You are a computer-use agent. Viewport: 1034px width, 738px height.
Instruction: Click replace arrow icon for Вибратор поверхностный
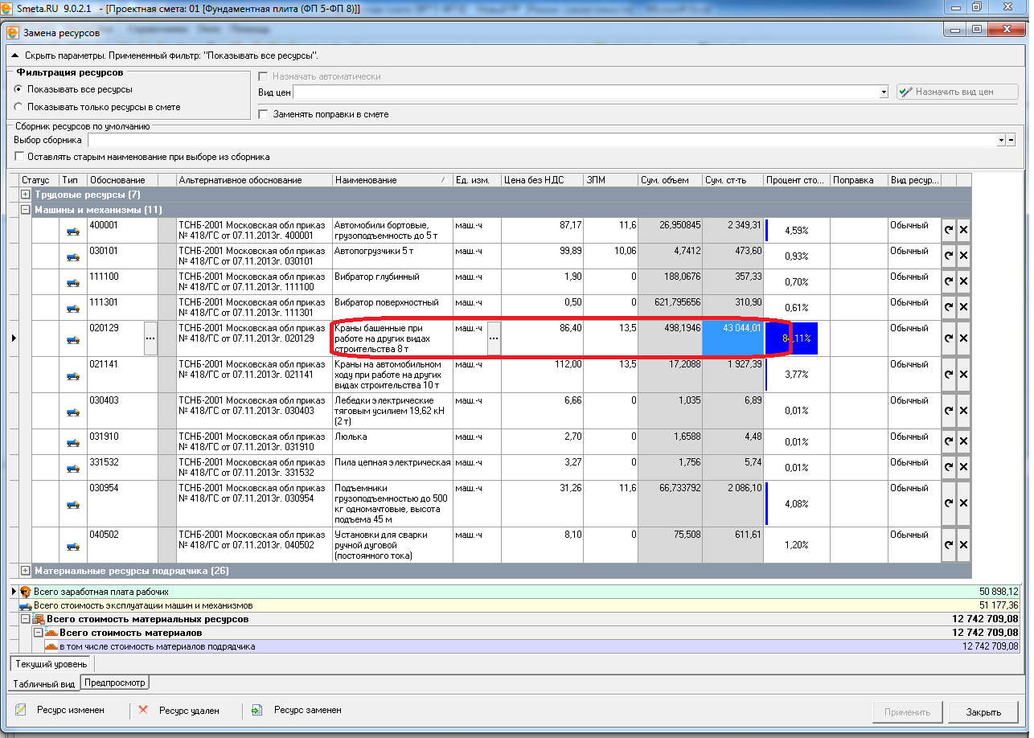tap(949, 307)
